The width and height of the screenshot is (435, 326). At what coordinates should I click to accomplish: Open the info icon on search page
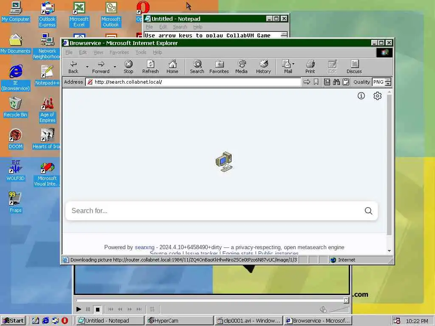coord(361,96)
